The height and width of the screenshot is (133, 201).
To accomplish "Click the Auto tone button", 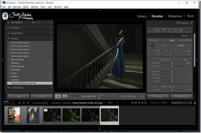I will point(185,60).
